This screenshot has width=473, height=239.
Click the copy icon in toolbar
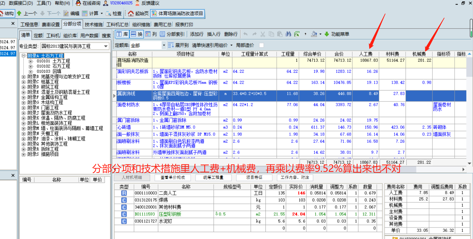(x=271, y=34)
